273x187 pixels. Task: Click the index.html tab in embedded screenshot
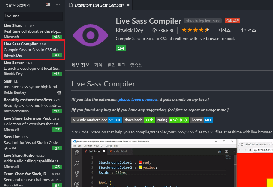(120, 151)
